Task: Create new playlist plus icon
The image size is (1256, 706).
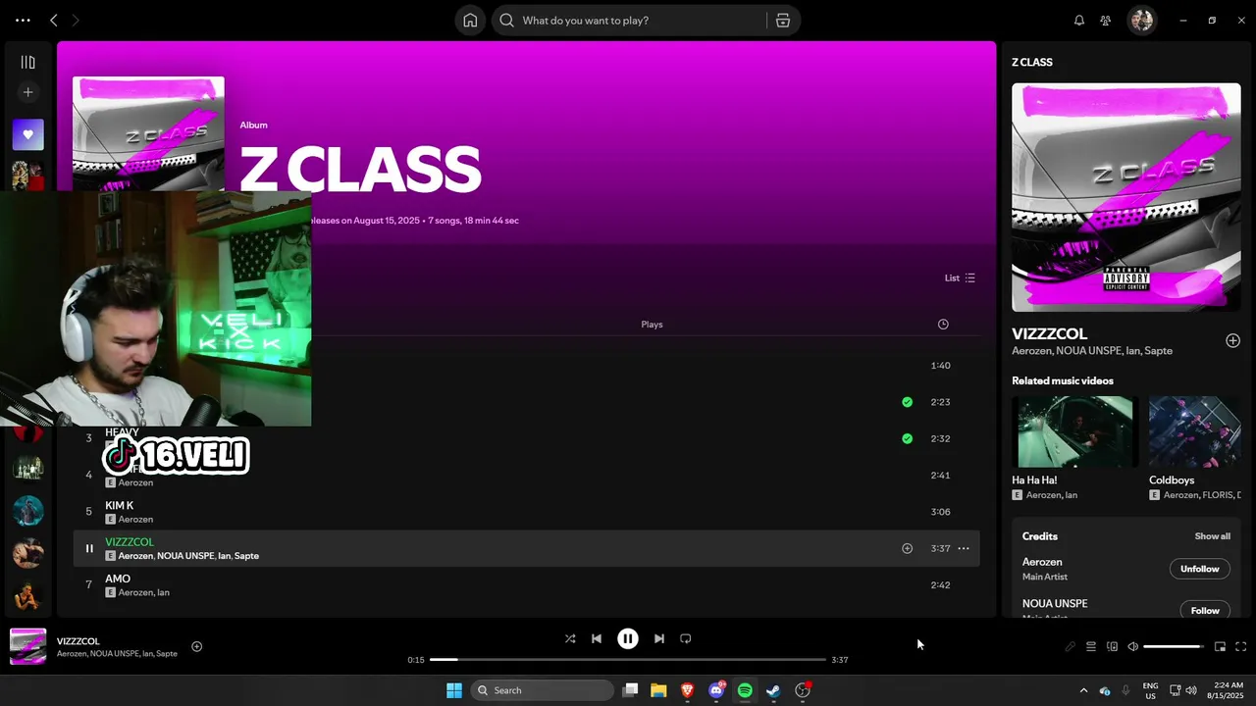Action: (27, 92)
